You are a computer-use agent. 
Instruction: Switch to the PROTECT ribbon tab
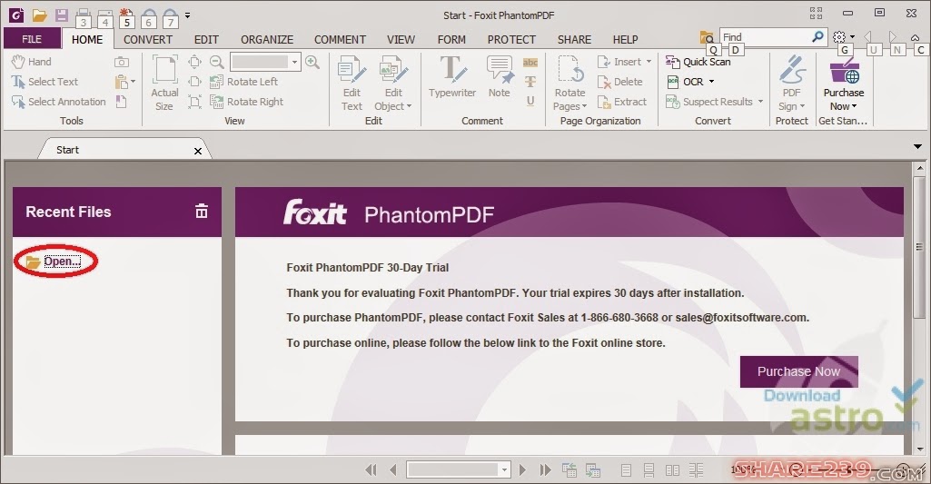(x=511, y=39)
